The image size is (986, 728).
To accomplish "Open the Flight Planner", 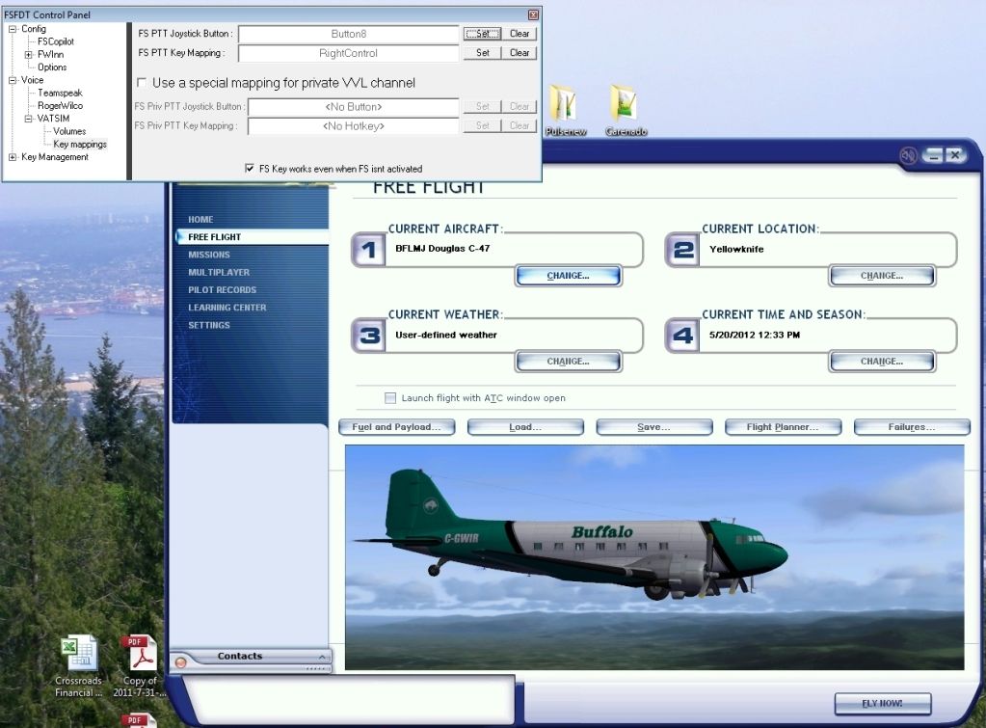I will coord(783,427).
